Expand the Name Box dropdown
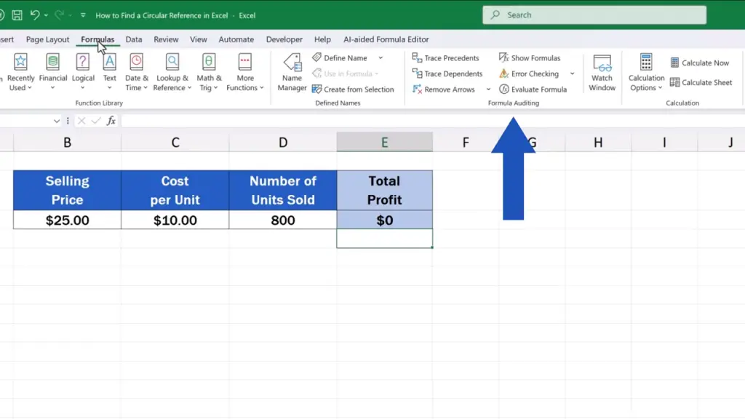745x419 pixels. tap(57, 121)
